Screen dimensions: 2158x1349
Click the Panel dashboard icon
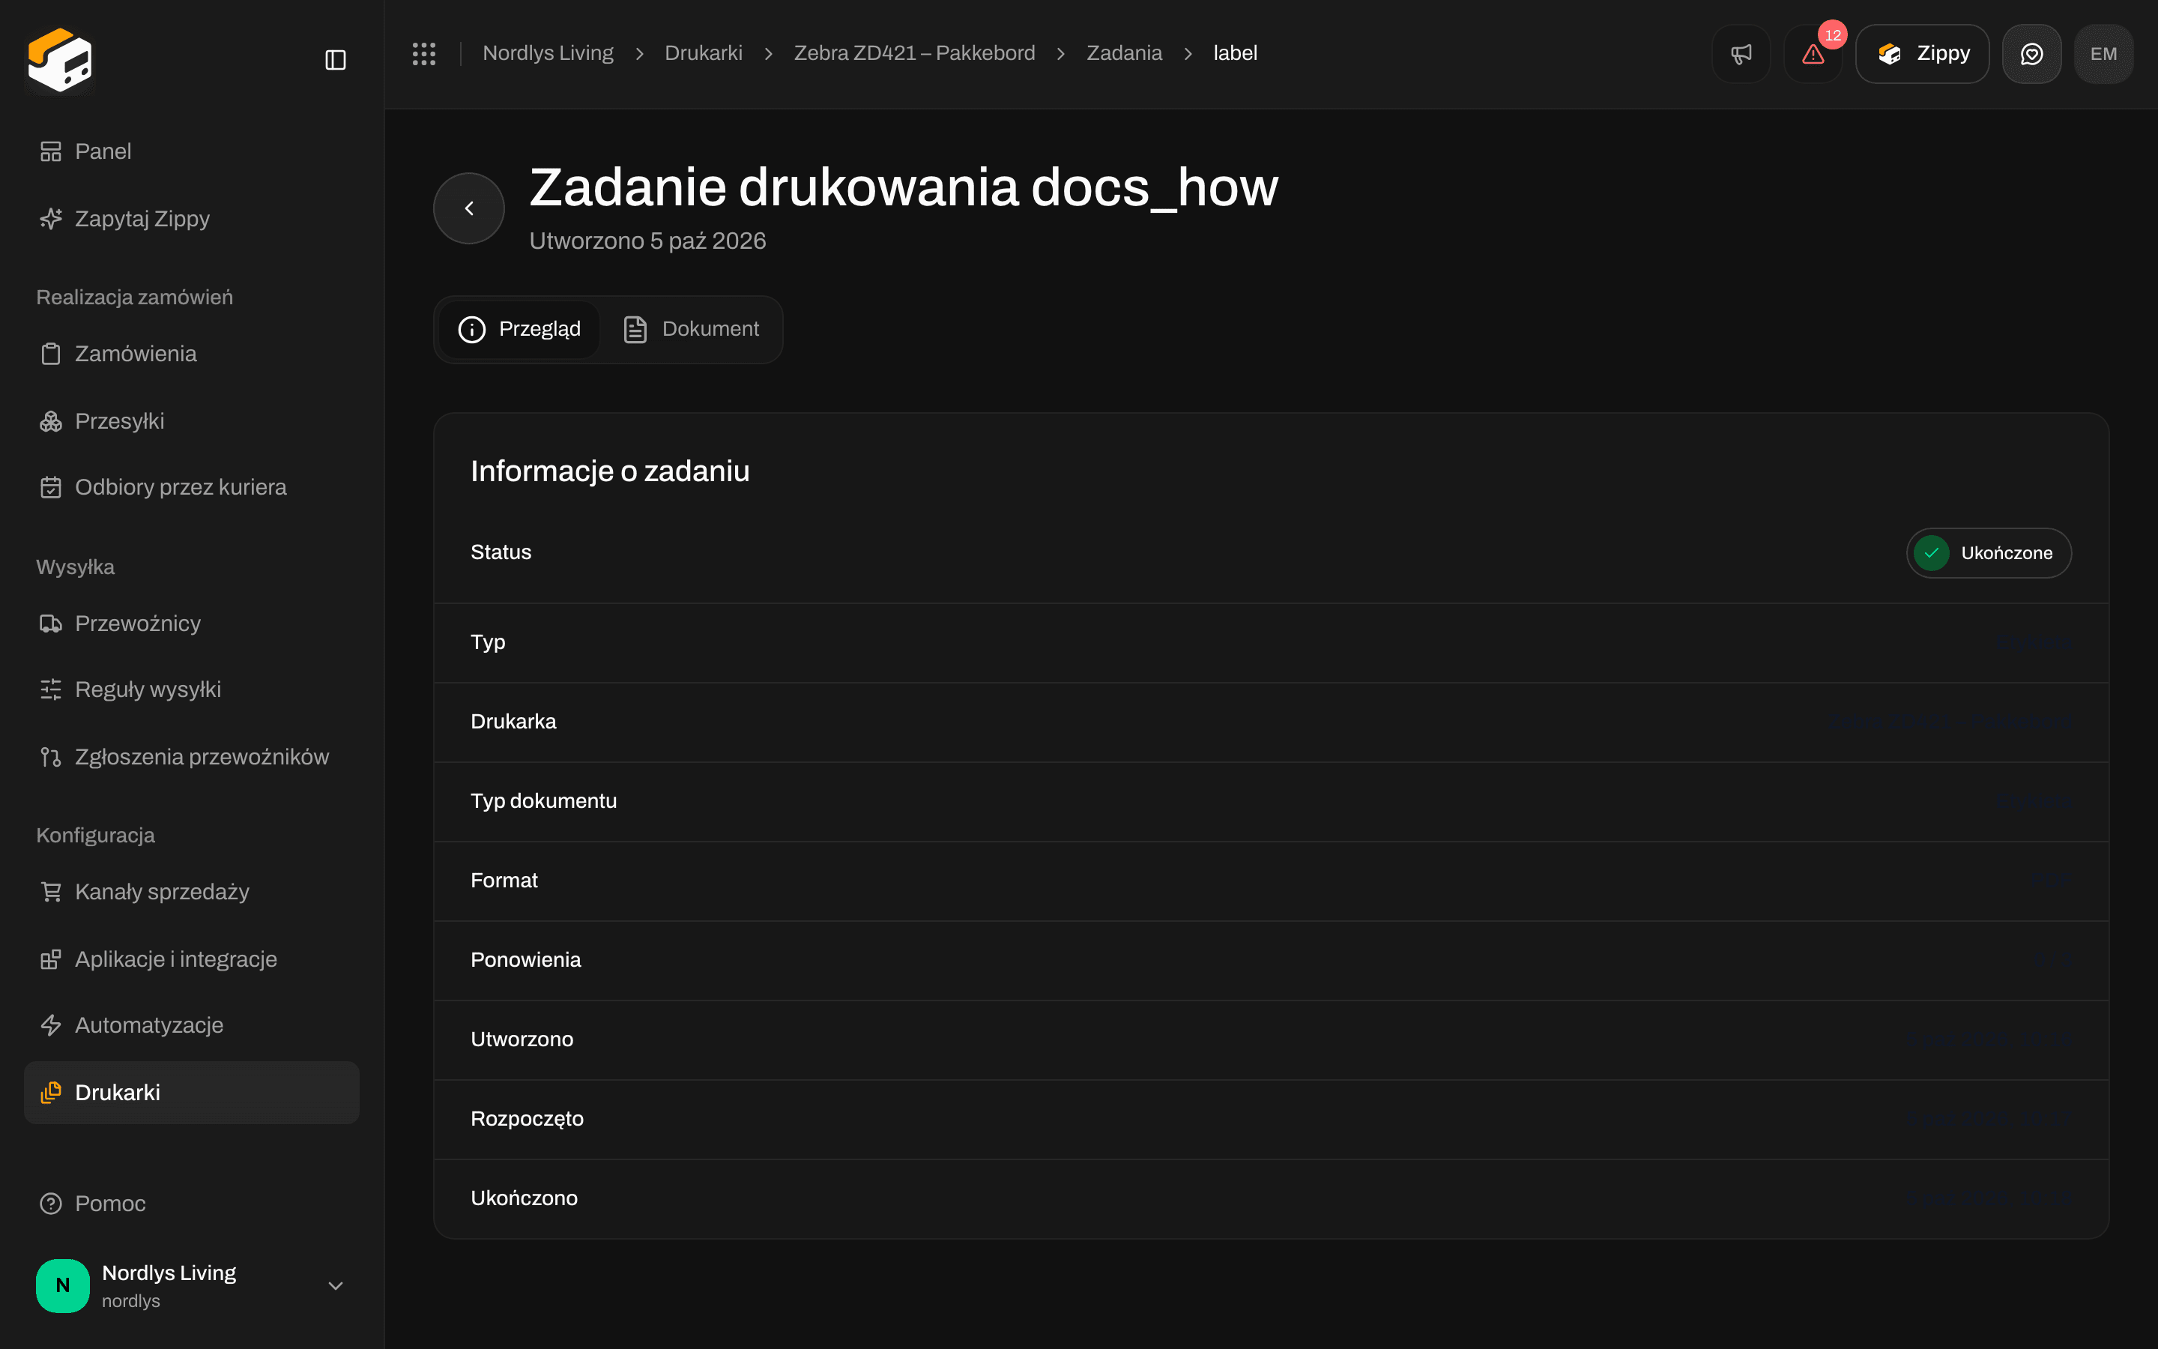[x=51, y=151]
